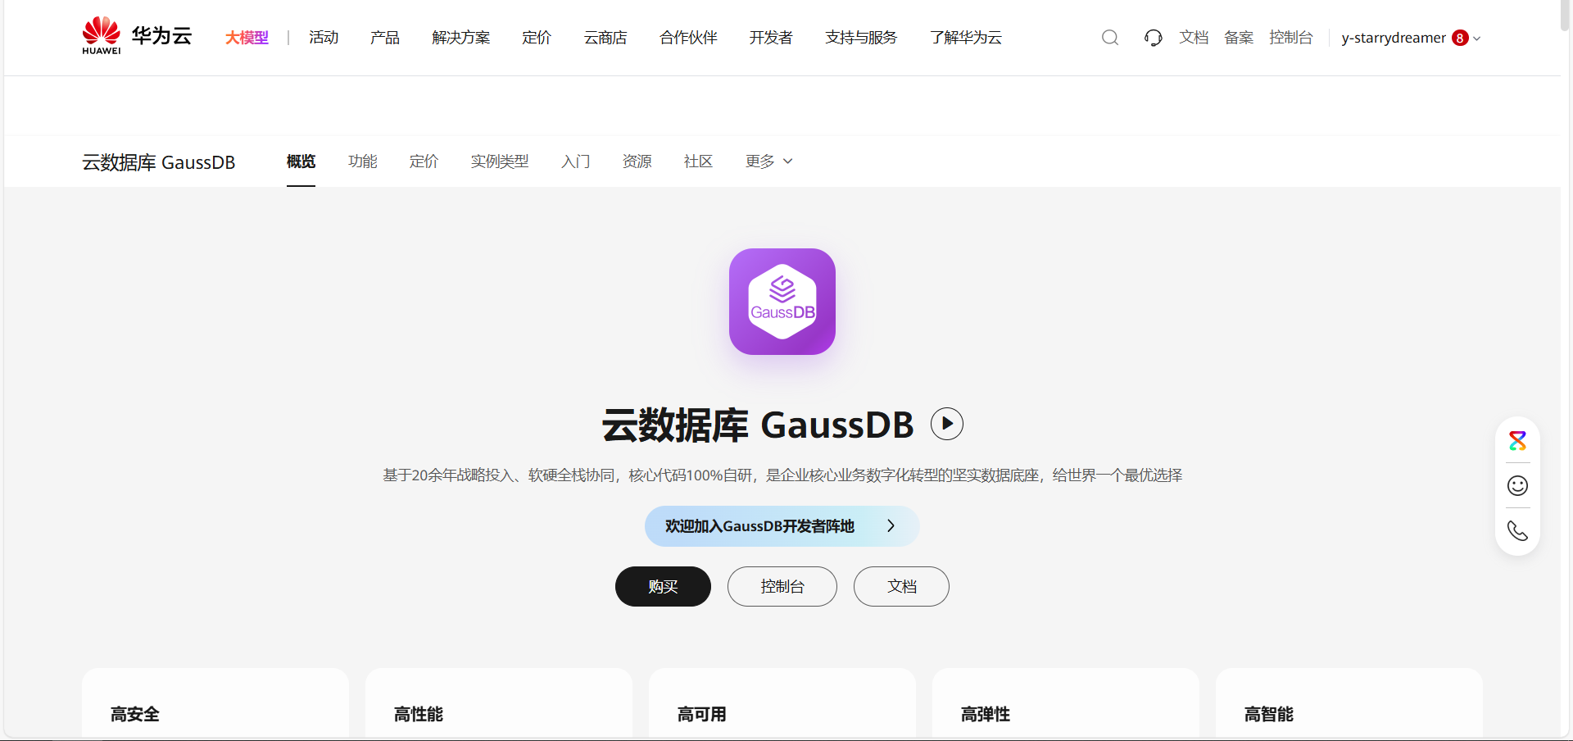Expand the y-starrydreamer account menu
The image size is (1573, 741).
click(x=1477, y=39)
